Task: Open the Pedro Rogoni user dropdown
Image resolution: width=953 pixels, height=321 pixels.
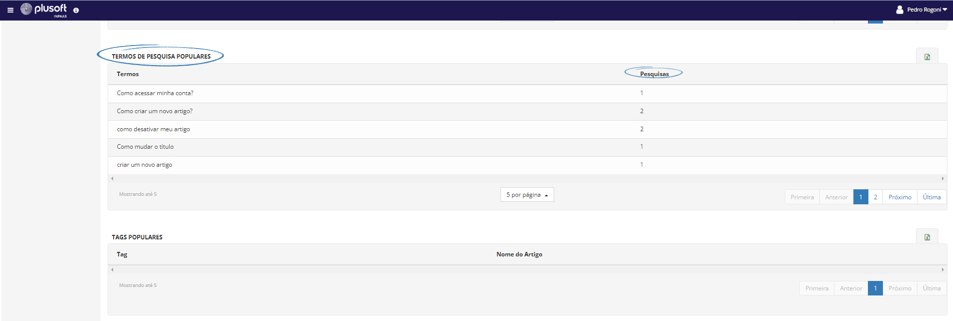Action: coord(926,10)
